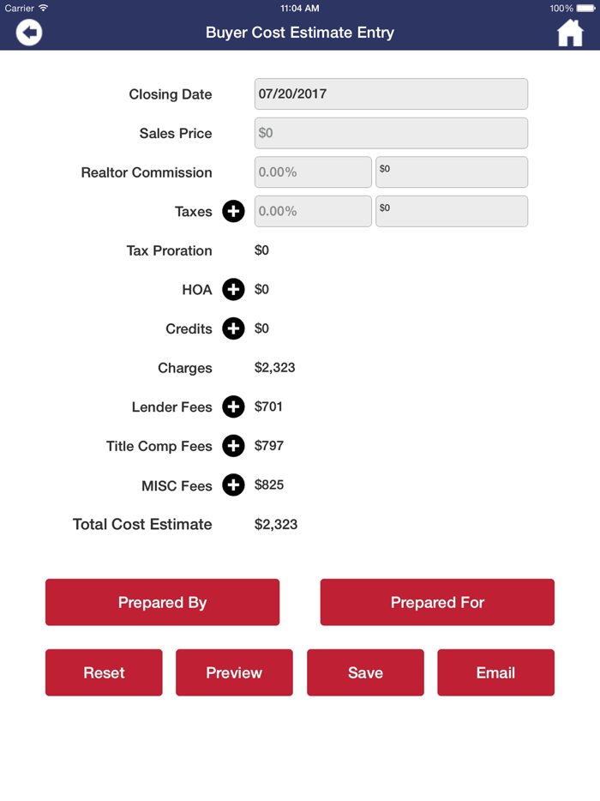Reset the cost estimate form

click(104, 672)
